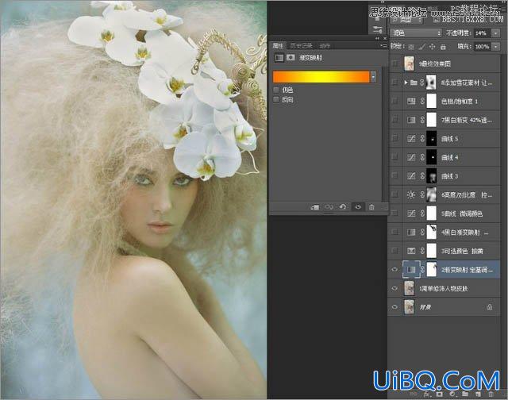Click the lock icon on the 背景 layer
Image resolution: width=508 pixels, height=400 pixels.
(x=490, y=306)
